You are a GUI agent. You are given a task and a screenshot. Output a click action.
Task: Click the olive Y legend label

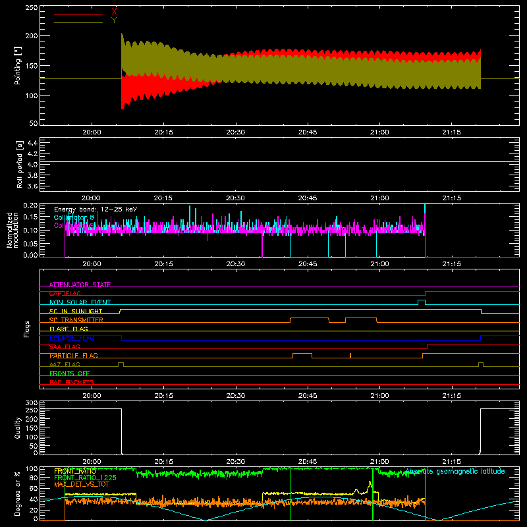click(x=114, y=20)
